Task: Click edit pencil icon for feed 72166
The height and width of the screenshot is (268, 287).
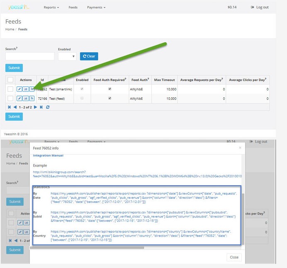Action: click(x=19, y=98)
